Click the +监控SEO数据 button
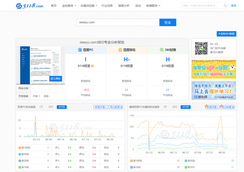 pos(226,34)
